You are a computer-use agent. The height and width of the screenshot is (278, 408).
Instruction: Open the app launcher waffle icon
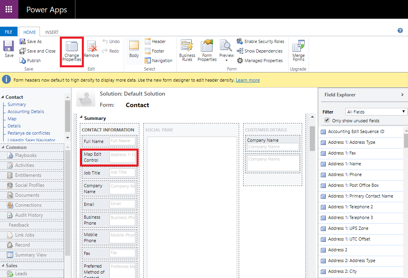[x=9, y=9]
